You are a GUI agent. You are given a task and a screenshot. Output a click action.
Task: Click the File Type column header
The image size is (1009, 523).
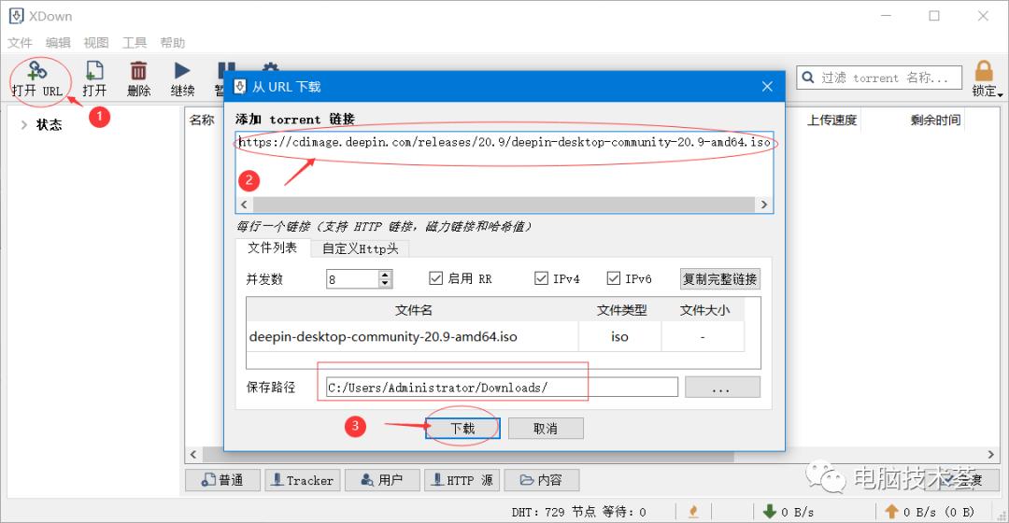621,310
